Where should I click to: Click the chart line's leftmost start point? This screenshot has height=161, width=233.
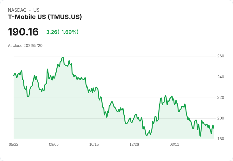(14, 76)
